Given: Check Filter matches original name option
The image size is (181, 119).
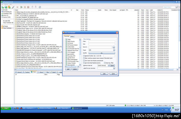Looking at the screenshot, I should tap(84, 58).
